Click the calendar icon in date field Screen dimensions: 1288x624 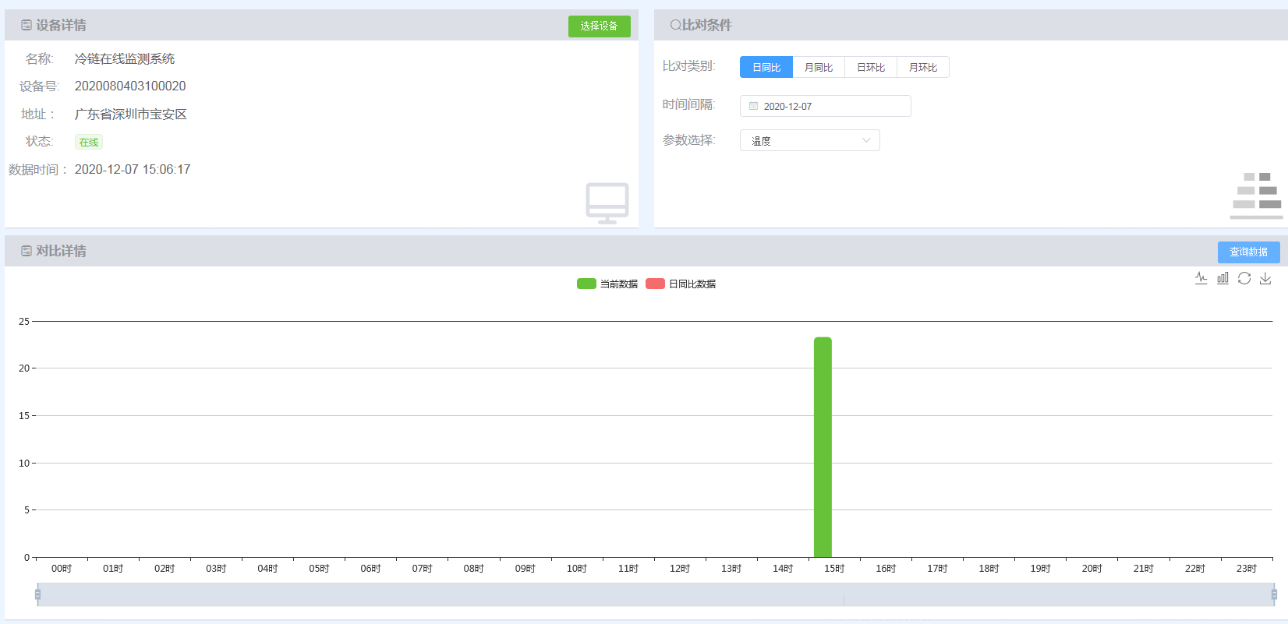(x=753, y=106)
